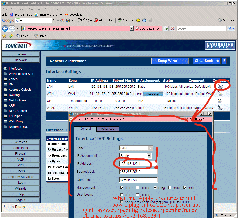Toggle the Management SSH checkbox

click(185, 188)
